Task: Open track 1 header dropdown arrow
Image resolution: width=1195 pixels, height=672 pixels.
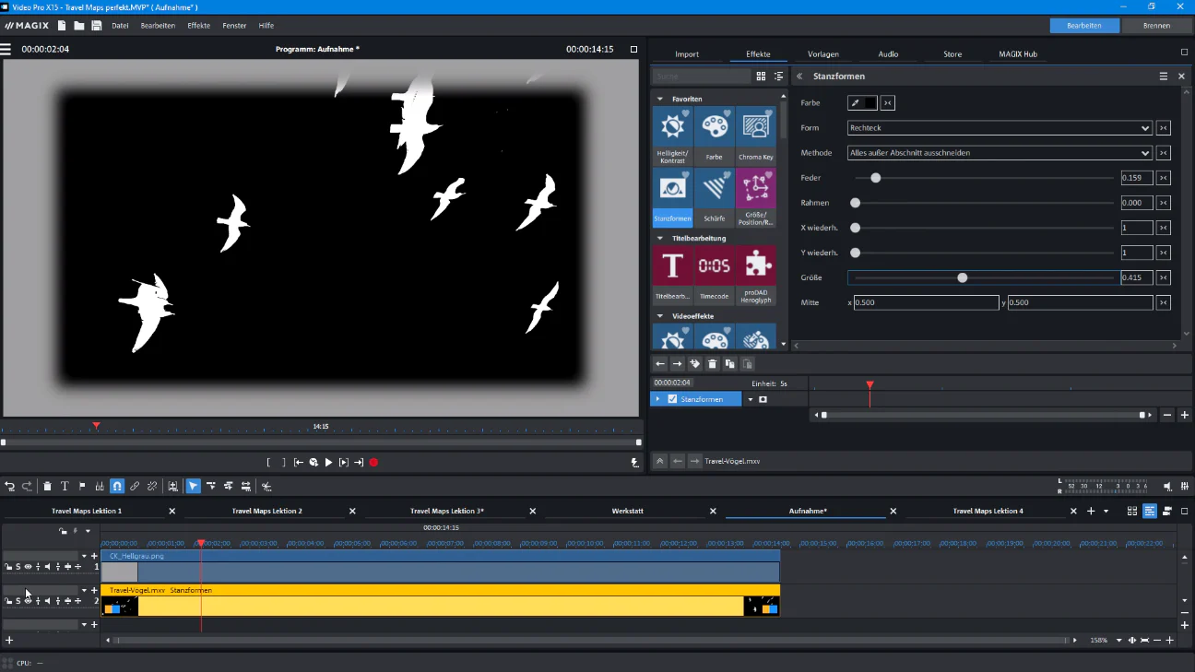Action: point(84,556)
